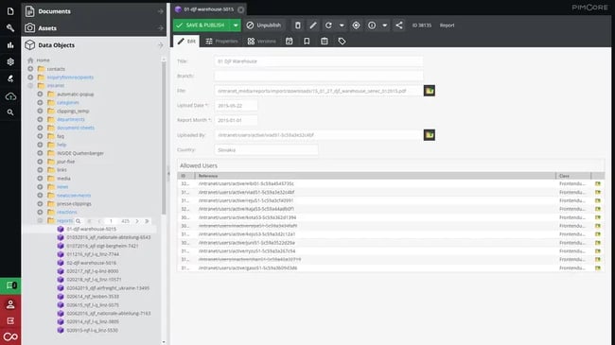This screenshot has width=615, height=345.
Task: Click the Save & Publish button
Action: (202, 26)
